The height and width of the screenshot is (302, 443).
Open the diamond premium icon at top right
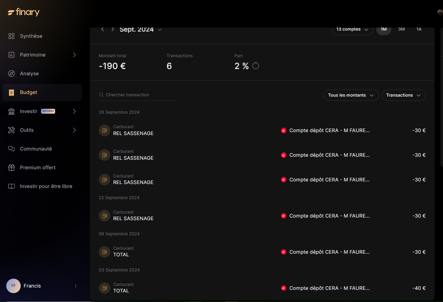440,12
